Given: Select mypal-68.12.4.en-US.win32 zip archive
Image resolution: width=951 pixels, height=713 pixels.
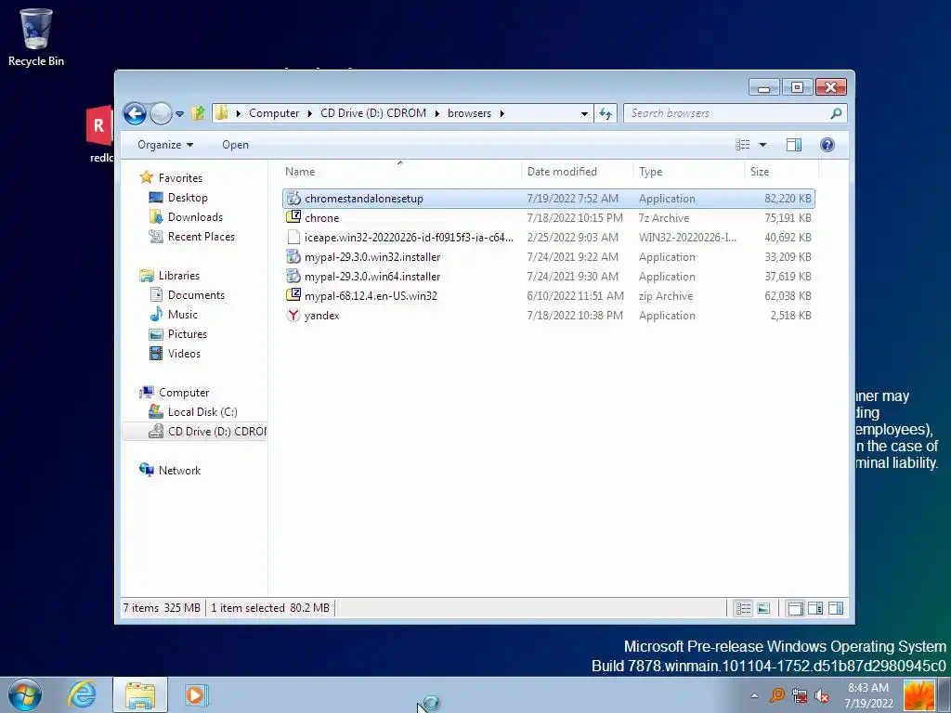Looking at the screenshot, I should coord(548,296).
